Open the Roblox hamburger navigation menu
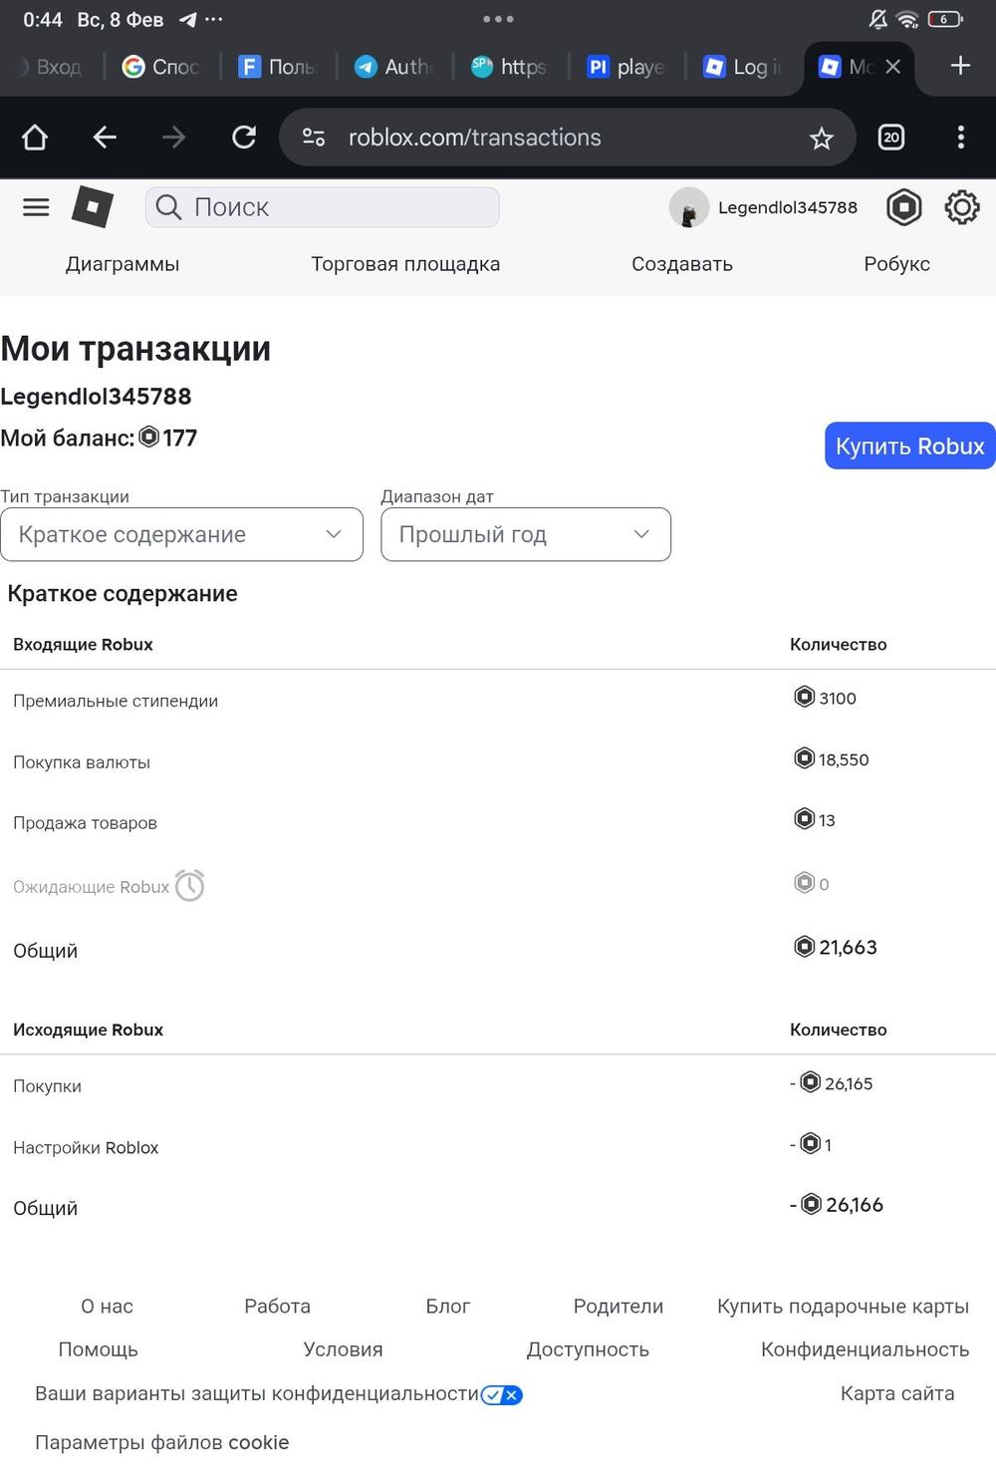This screenshot has width=996, height=1475. [36, 207]
